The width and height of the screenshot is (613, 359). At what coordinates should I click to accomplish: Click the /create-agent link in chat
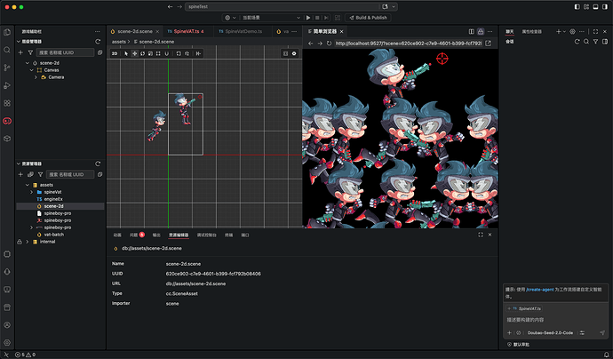[540, 290]
